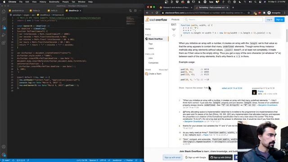Click Sign up with GitHub button
288x162 pixels.
coord(220,157)
